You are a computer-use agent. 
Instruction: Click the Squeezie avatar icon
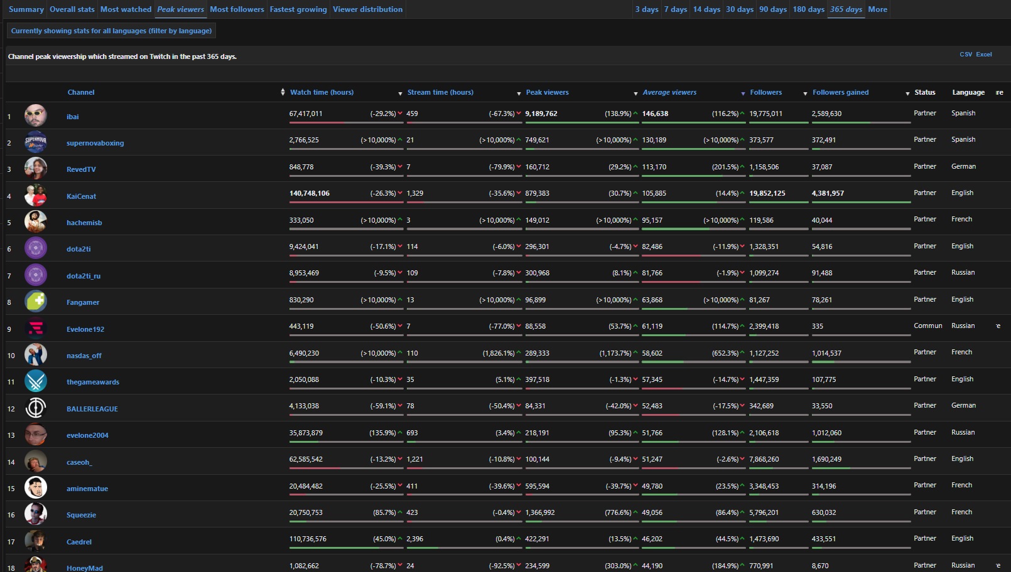36,514
